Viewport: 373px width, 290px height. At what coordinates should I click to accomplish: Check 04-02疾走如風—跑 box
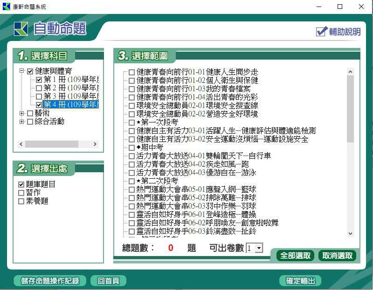(131, 164)
